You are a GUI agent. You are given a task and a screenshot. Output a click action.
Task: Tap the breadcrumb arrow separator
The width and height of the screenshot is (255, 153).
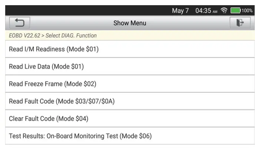click(43, 36)
